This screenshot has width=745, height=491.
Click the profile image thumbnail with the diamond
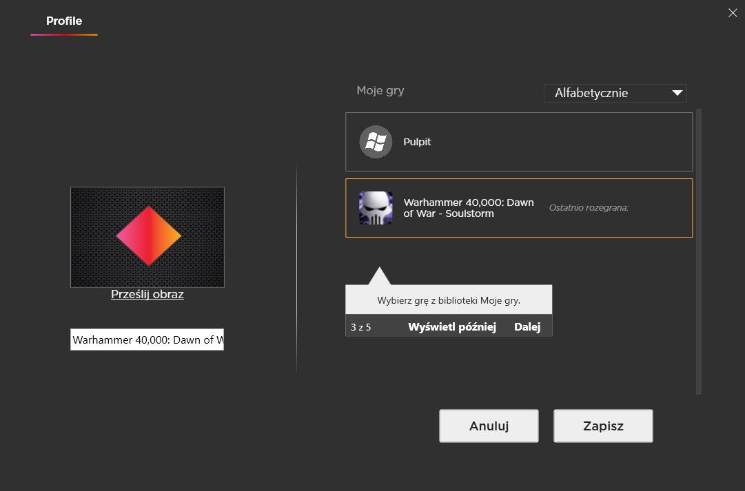147,237
